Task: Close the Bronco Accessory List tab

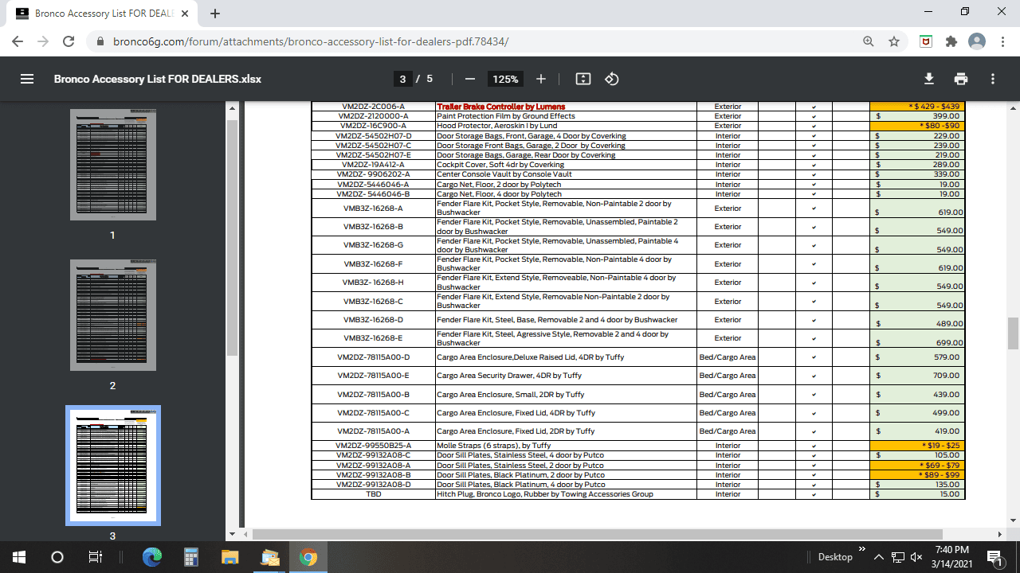Action: [x=185, y=14]
